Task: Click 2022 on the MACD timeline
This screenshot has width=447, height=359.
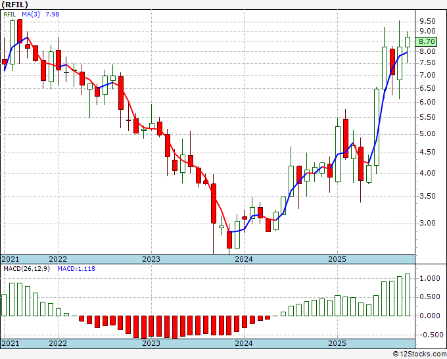Action: (x=58, y=343)
